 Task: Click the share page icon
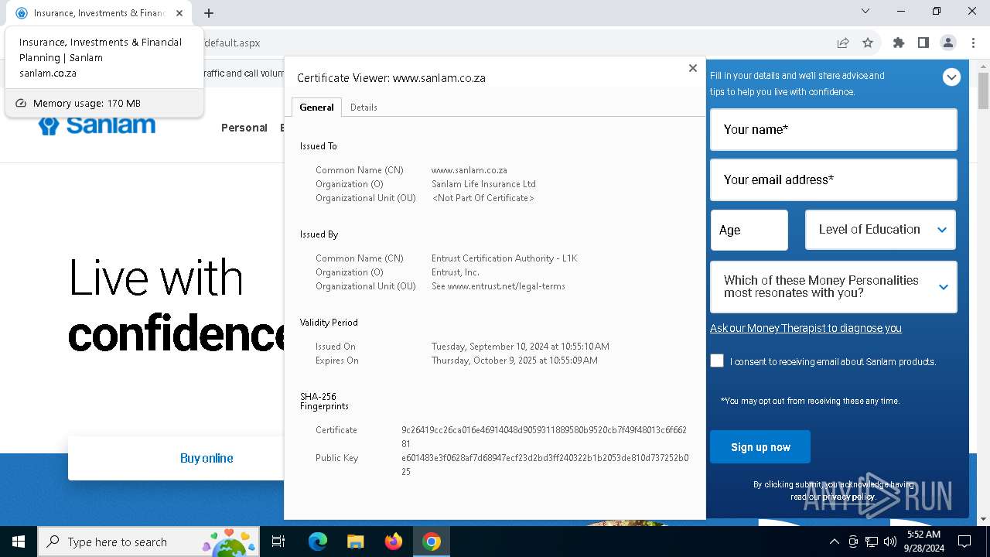843,43
